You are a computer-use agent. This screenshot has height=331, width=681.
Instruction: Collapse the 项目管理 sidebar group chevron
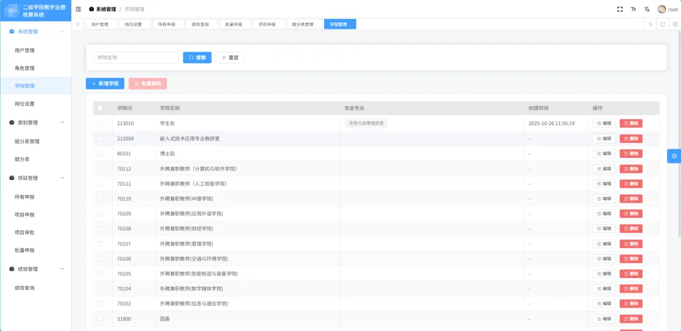(x=62, y=178)
